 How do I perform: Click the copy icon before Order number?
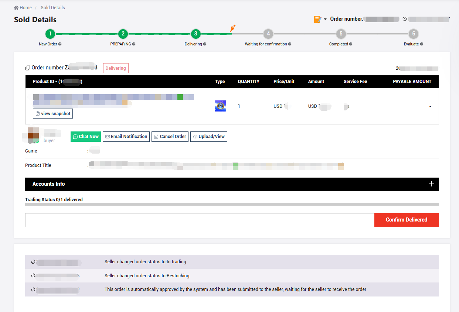tap(28, 68)
